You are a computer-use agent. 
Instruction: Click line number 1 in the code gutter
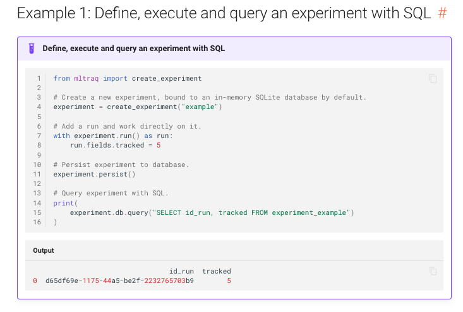(39, 79)
